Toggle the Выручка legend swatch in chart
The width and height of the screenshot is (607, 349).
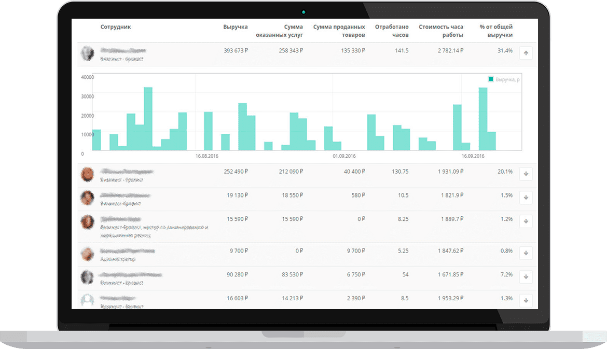(x=490, y=79)
